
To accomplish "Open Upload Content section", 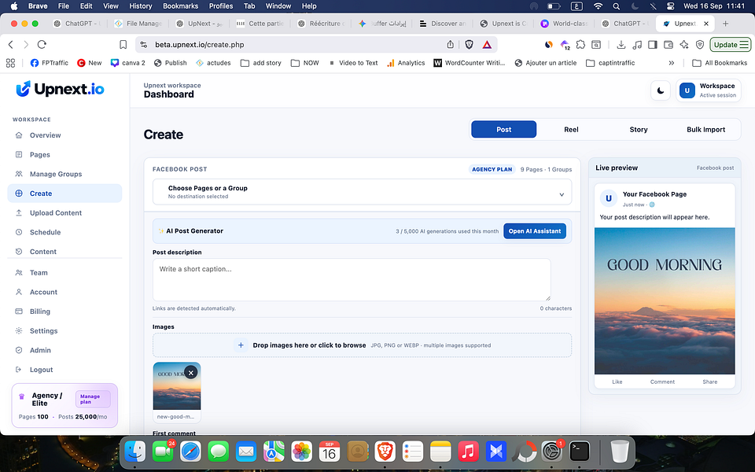I will coord(65,213).
